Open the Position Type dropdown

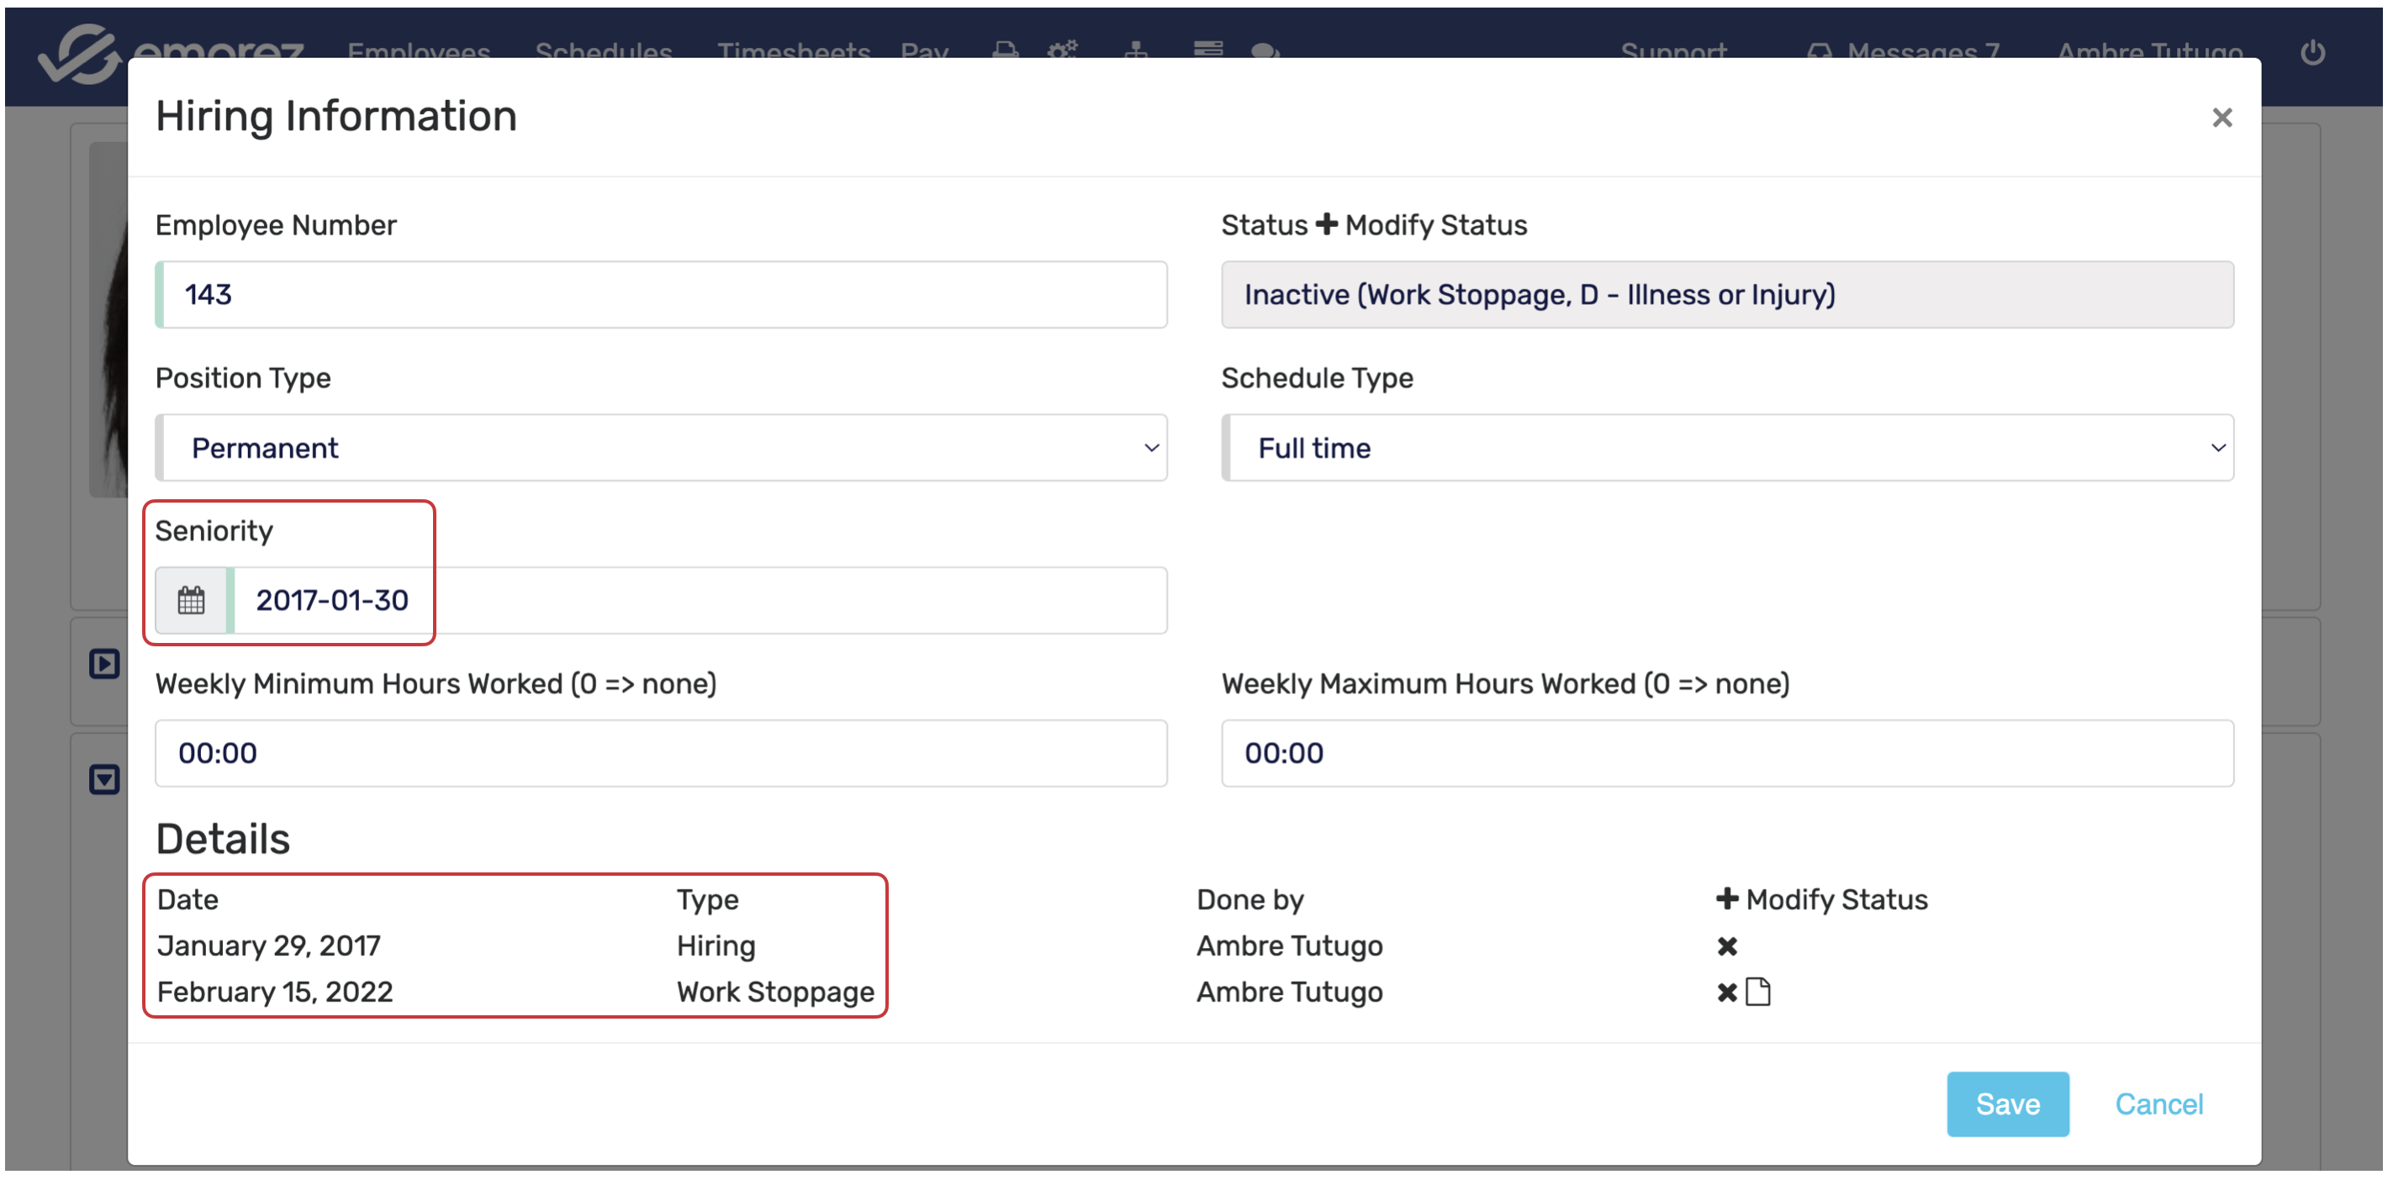(x=662, y=449)
